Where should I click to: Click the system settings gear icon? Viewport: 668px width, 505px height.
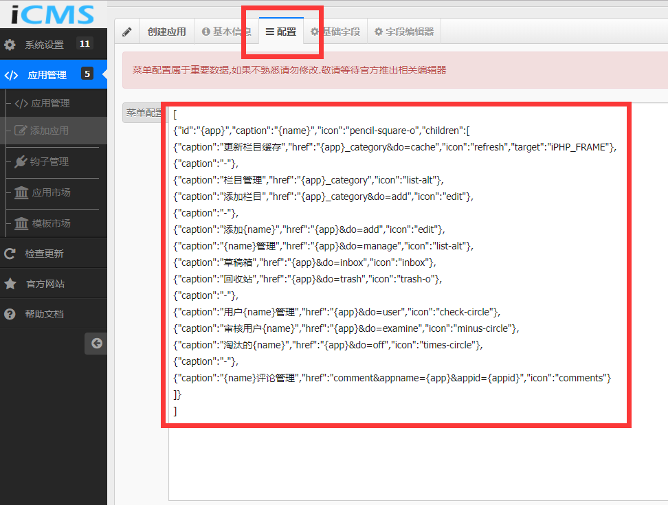click(x=10, y=44)
